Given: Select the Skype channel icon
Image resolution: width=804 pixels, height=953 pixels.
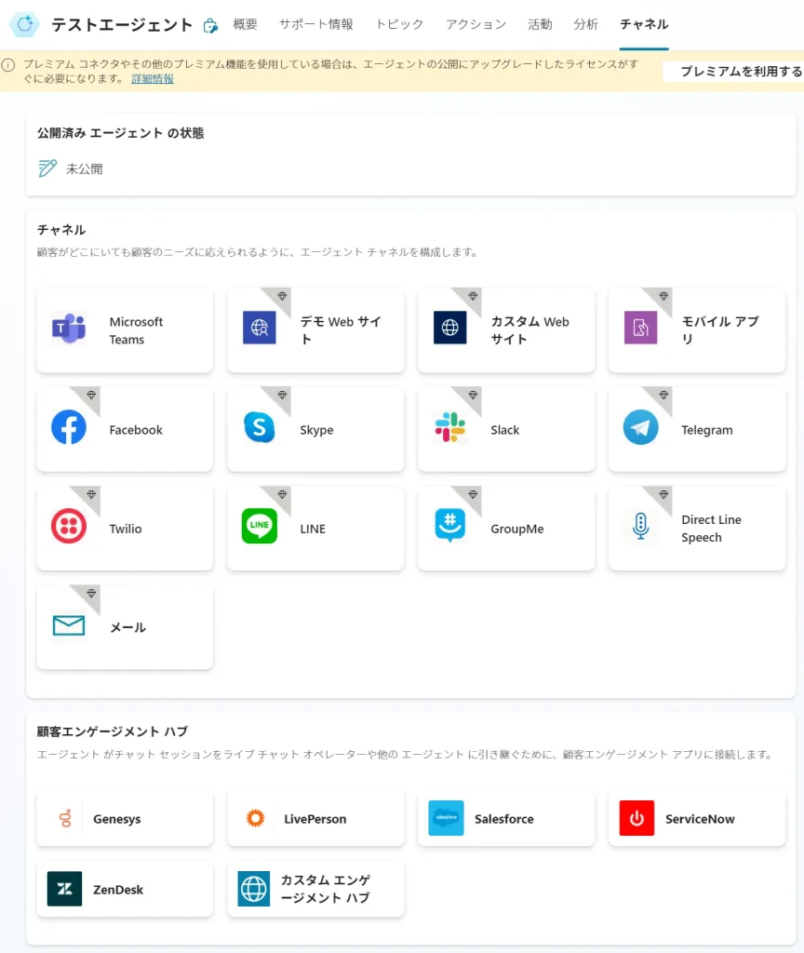Looking at the screenshot, I should (260, 428).
